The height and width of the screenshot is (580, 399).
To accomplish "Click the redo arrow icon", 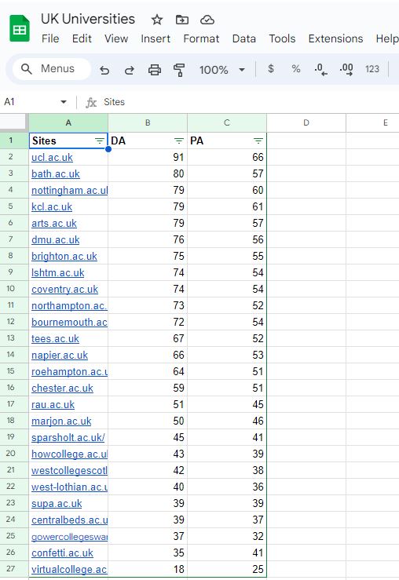I will click(x=129, y=70).
